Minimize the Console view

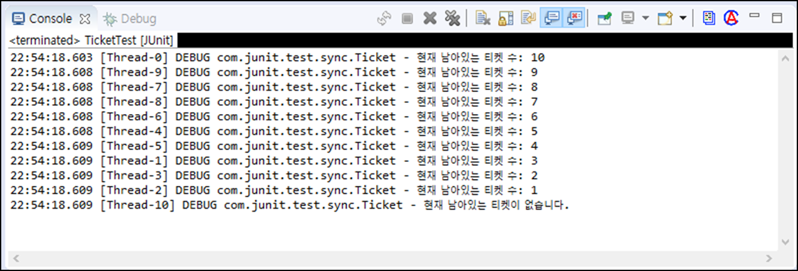tap(755, 15)
